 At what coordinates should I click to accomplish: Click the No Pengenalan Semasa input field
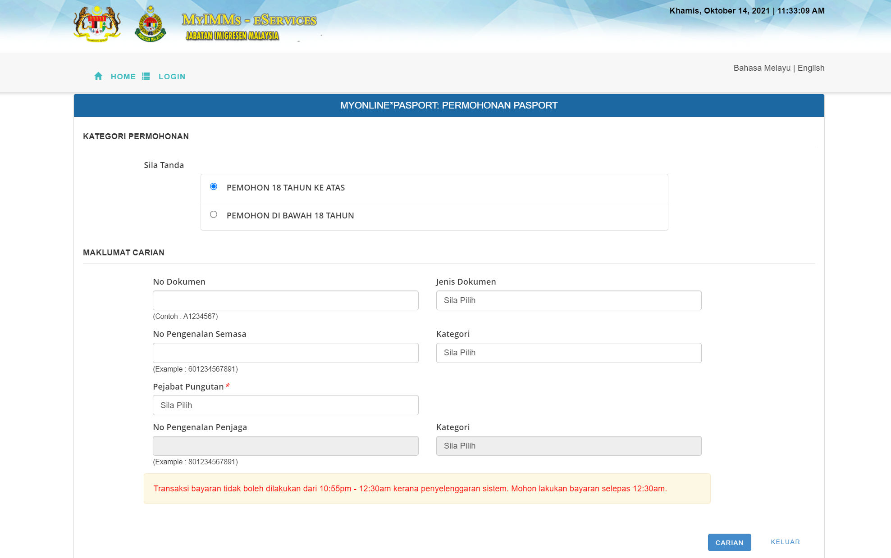(285, 353)
